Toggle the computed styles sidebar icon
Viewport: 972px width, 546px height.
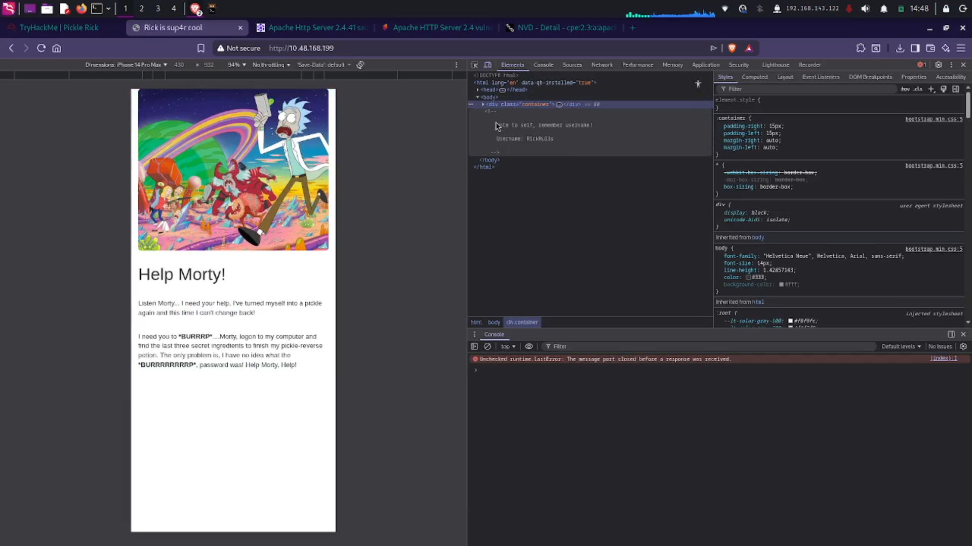tap(955, 89)
